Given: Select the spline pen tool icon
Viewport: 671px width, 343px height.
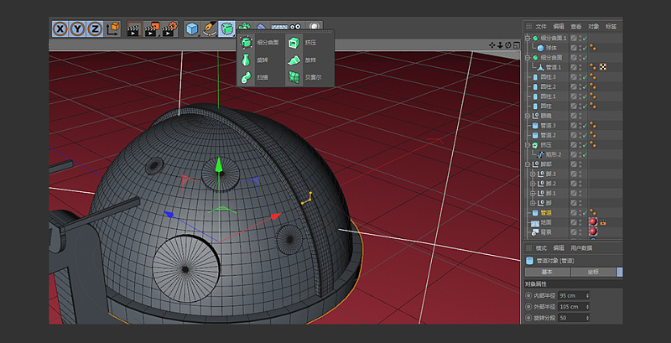Looking at the screenshot, I should coord(210,29).
